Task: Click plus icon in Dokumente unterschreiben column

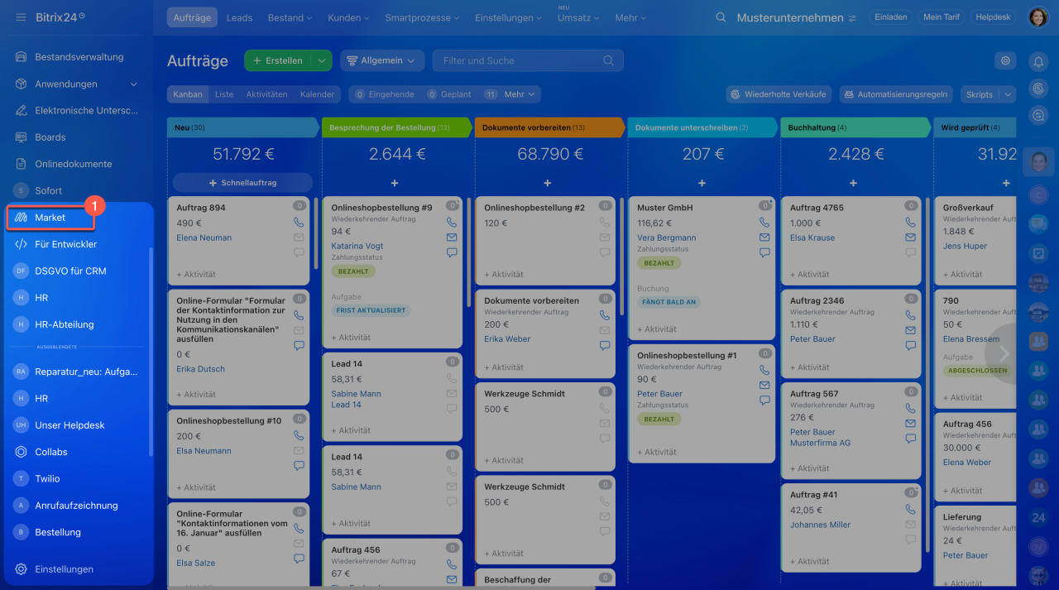Action: (x=702, y=183)
